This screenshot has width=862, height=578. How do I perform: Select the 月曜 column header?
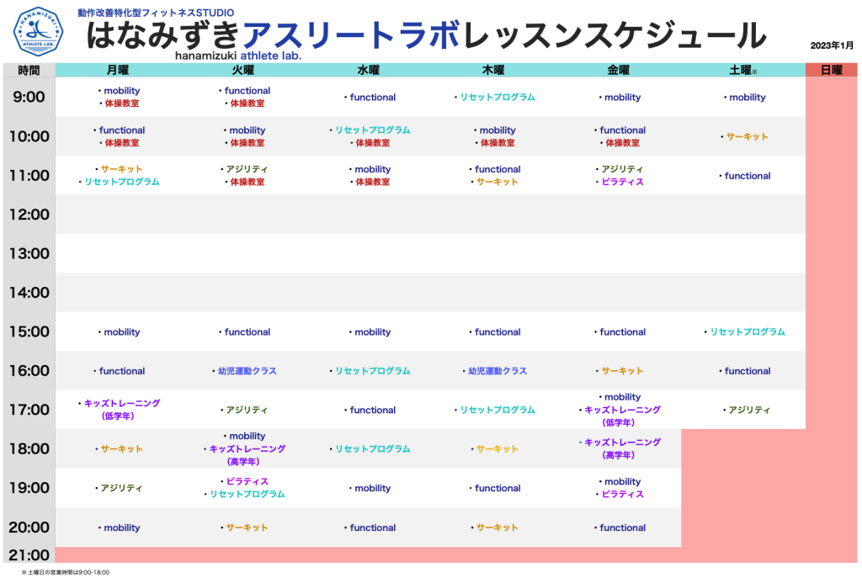(x=118, y=71)
